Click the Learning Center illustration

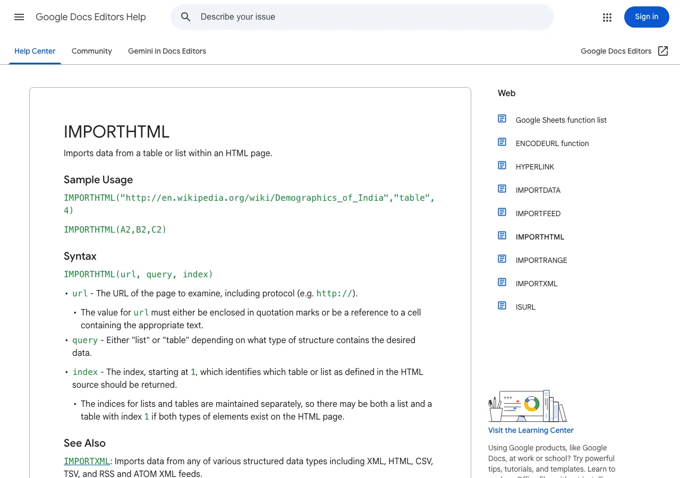click(x=528, y=406)
